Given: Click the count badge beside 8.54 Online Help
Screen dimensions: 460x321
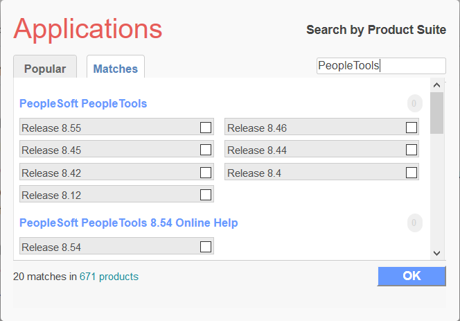Looking at the screenshot, I should point(414,223).
